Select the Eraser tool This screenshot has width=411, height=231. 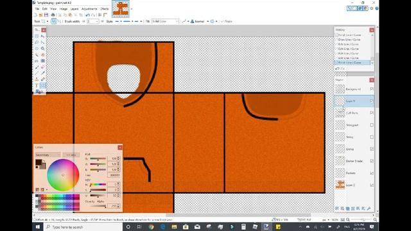tap(43, 67)
